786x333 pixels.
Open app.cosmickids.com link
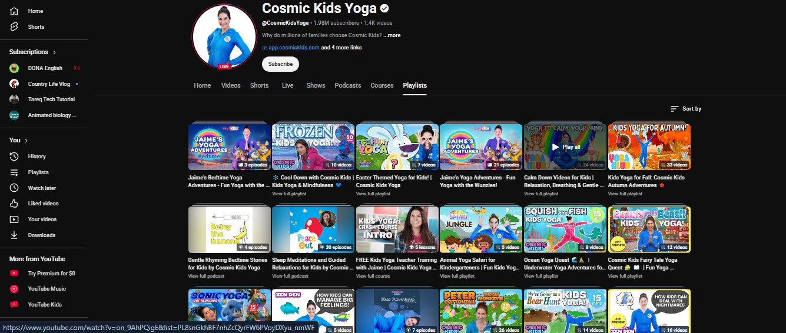[294, 48]
